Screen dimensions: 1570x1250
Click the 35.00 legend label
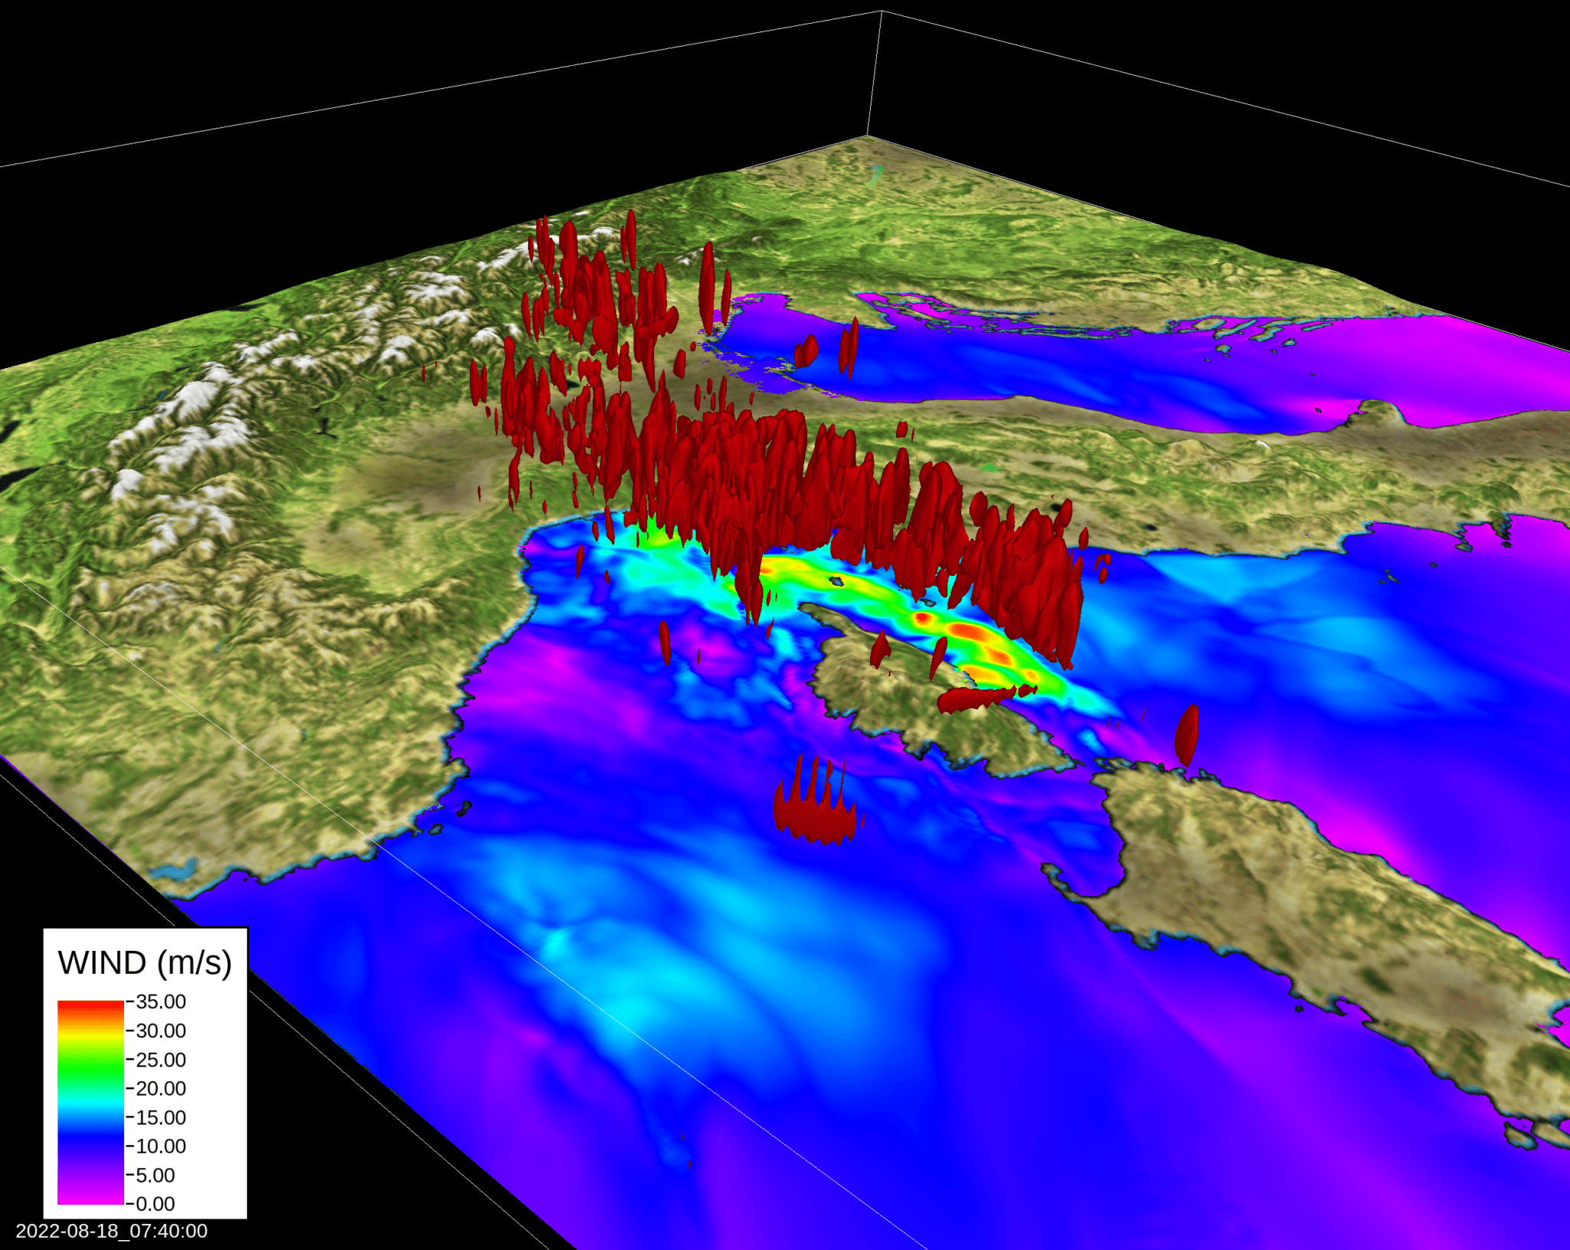[160, 1002]
